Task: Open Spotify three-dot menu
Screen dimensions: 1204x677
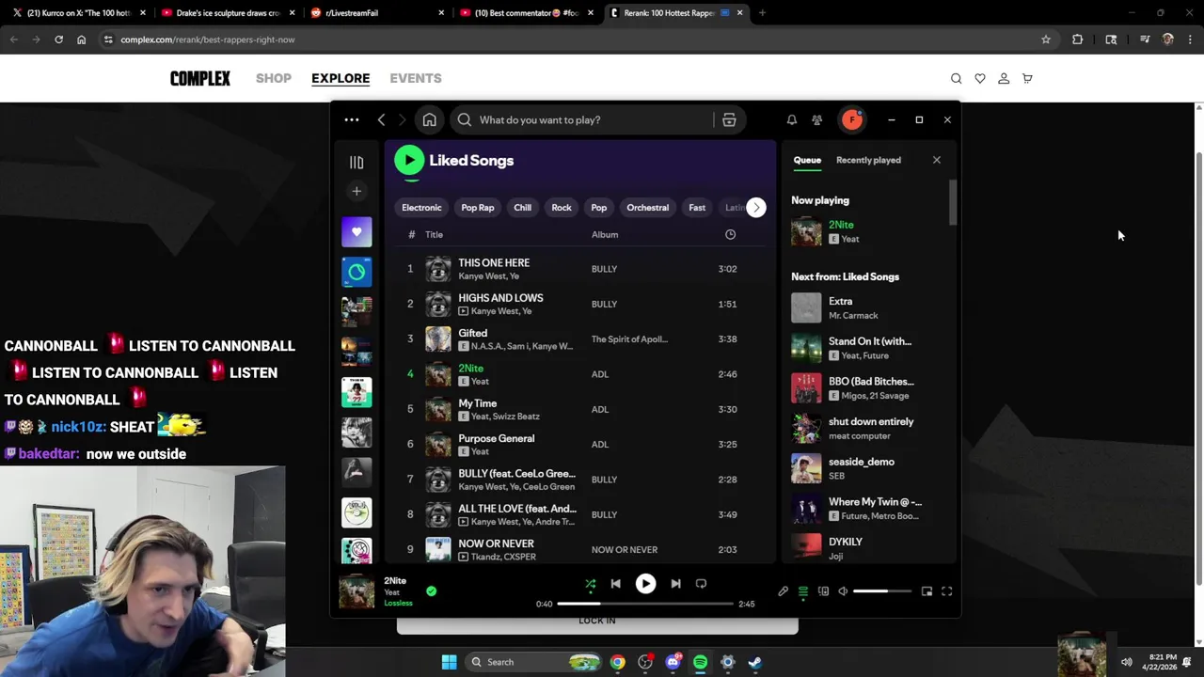Action: coord(352,120)
